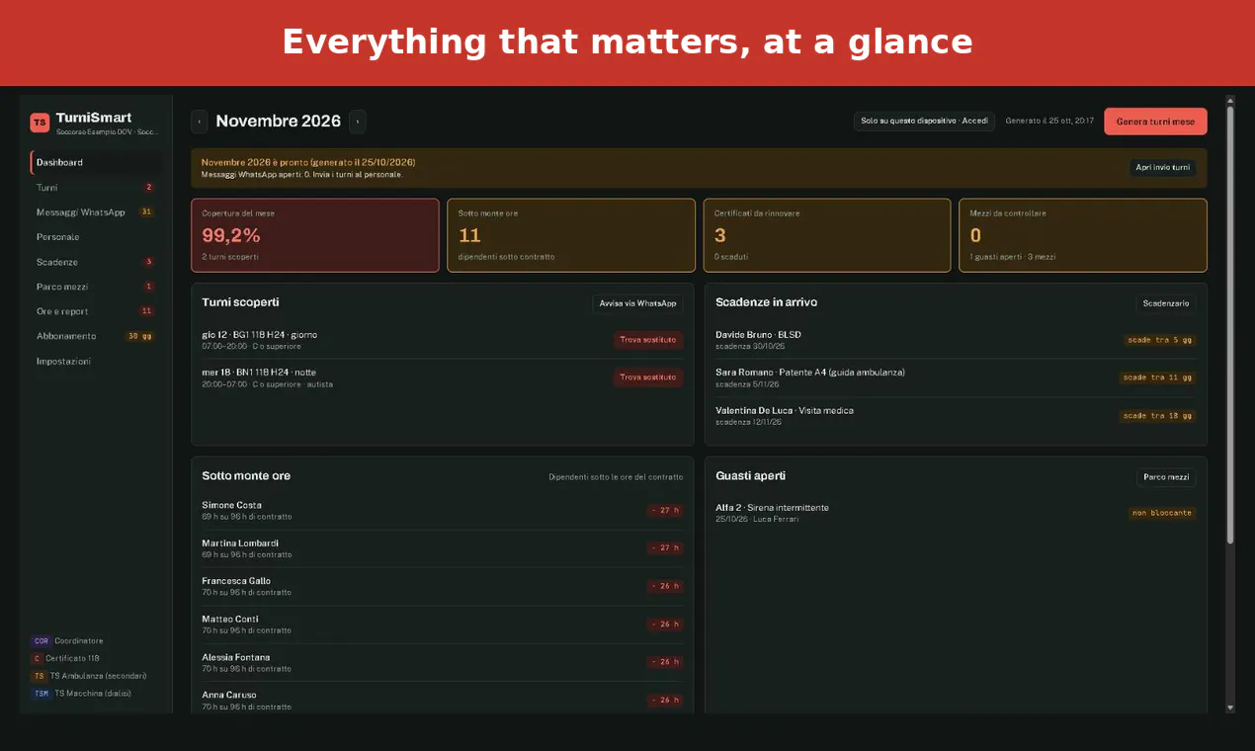Click 'scade tra 11 gg' badge
Image resolution: width=1255 pixels, height=751 pixels.
[x=1157, y=377]
